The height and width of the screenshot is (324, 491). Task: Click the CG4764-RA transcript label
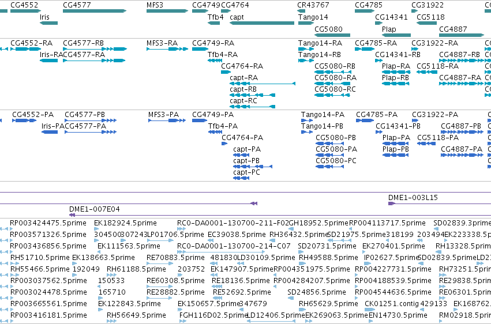click(242, 66)
